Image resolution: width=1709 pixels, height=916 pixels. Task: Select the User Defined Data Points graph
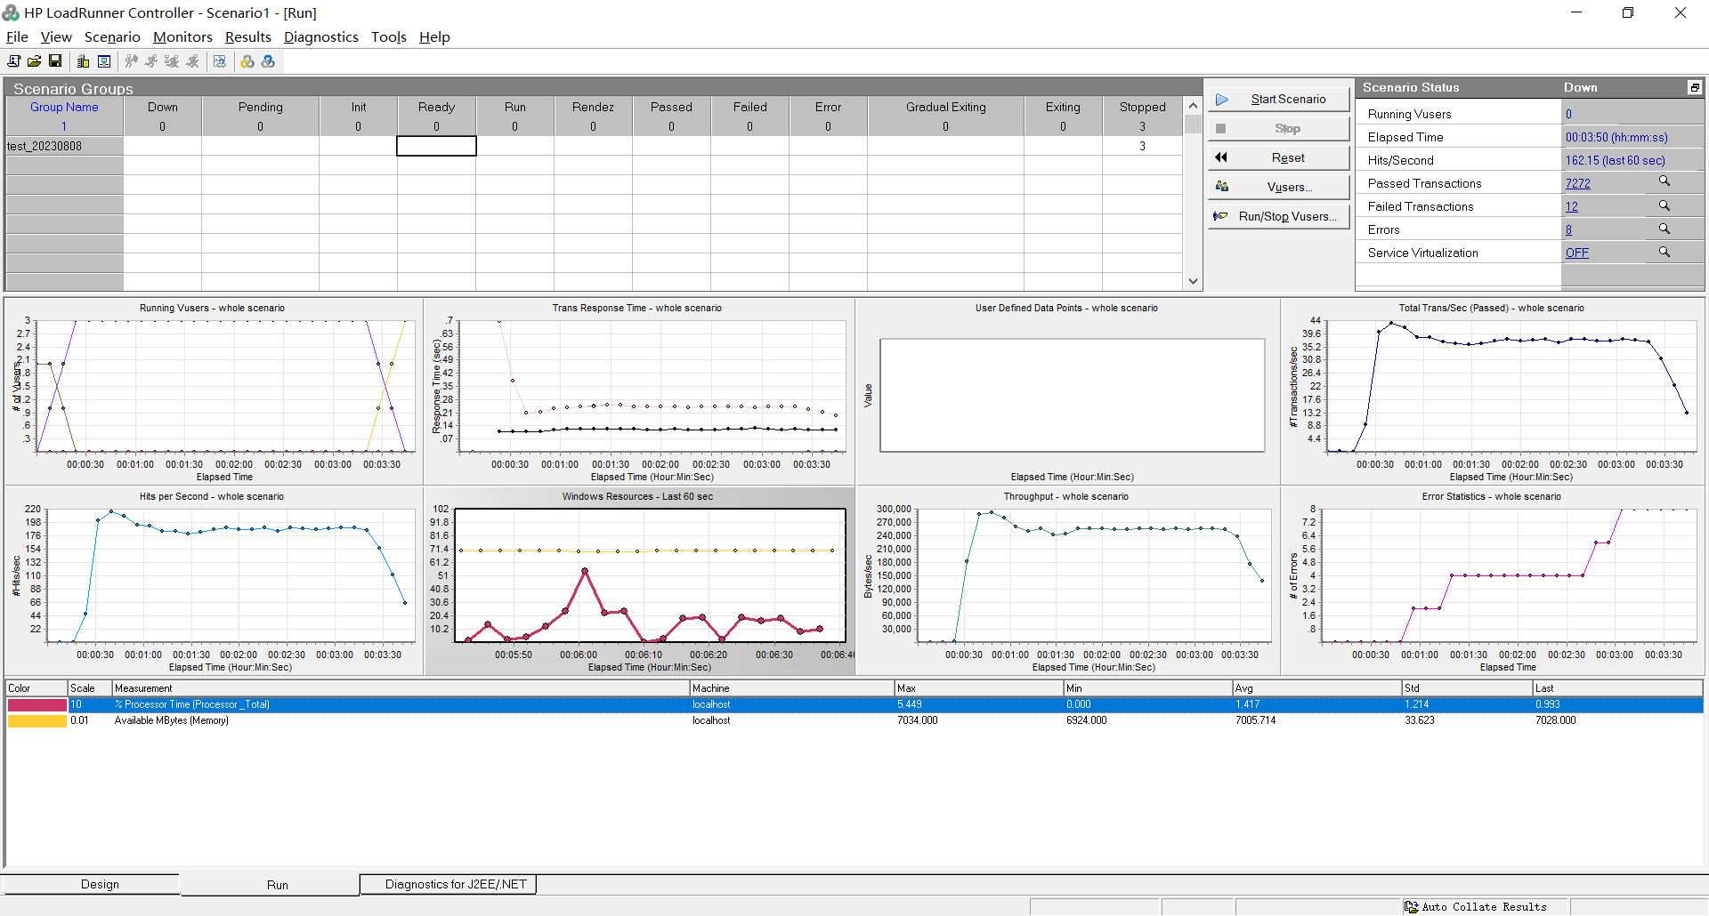point(1067,391)
